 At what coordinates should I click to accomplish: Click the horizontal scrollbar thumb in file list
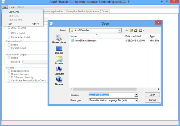[105, 89]
